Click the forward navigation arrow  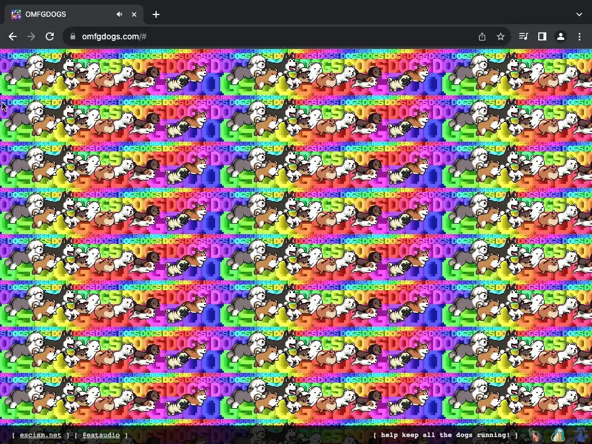[x=31, y=36]
